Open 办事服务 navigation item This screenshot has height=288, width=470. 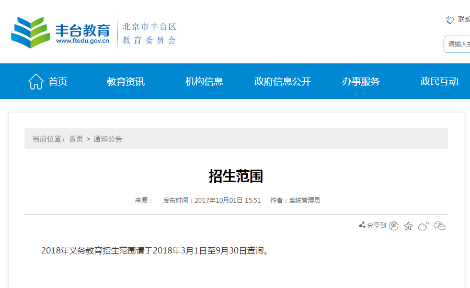pos(361,82)
